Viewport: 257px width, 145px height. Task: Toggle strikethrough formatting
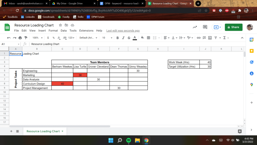(129, 38)
